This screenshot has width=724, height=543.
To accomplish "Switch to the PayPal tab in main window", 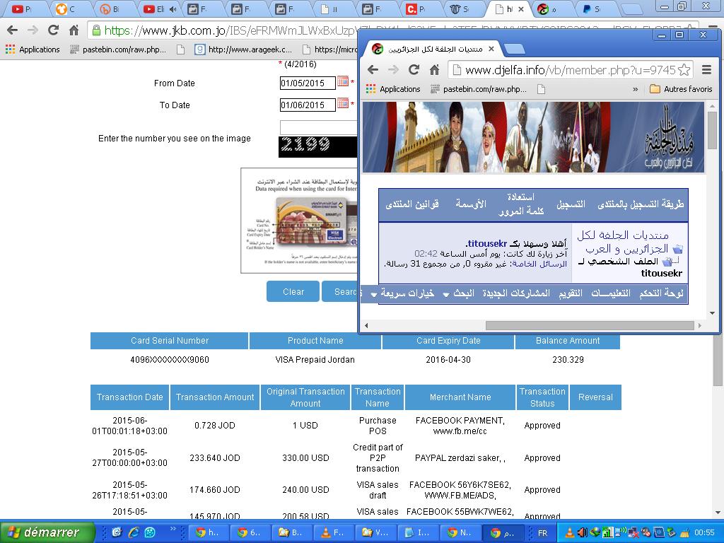I will pos(595,8).
